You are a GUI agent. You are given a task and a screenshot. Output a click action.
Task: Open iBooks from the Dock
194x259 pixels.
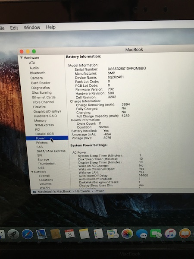[x=185, y=233]
